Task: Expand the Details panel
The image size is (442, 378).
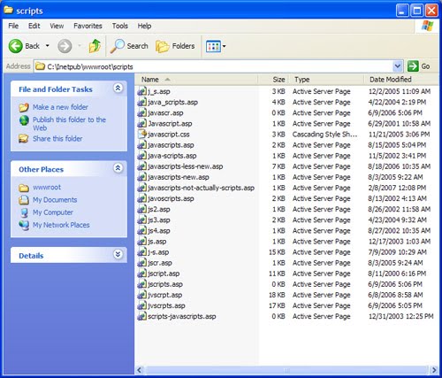Action: pyautogui.click(x=118, y=254)
